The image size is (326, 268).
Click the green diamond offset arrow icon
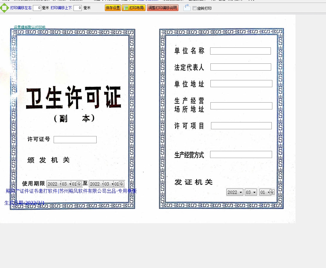[x=4, y=8]
